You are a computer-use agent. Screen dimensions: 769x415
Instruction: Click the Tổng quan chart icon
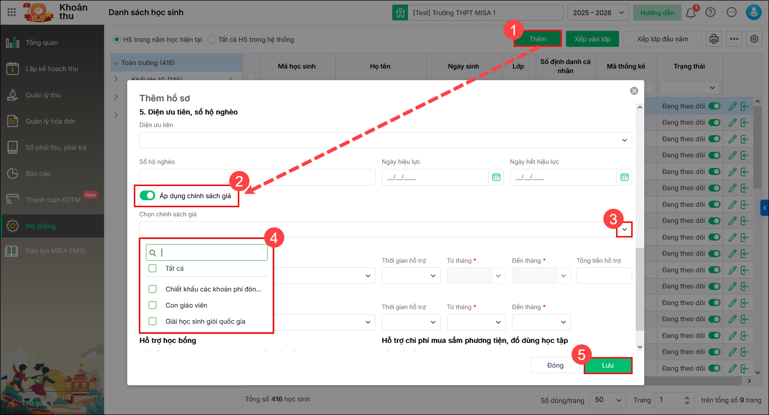[x=13, y=43]
